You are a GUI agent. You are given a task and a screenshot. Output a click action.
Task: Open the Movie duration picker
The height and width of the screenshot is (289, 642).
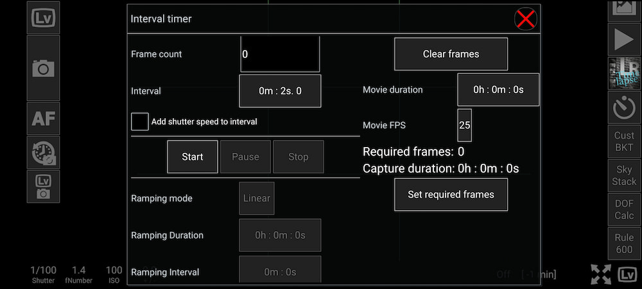(x=498, y=90)
